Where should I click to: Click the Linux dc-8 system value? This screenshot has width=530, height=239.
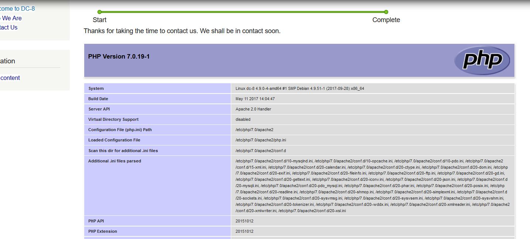click(300, 88)
